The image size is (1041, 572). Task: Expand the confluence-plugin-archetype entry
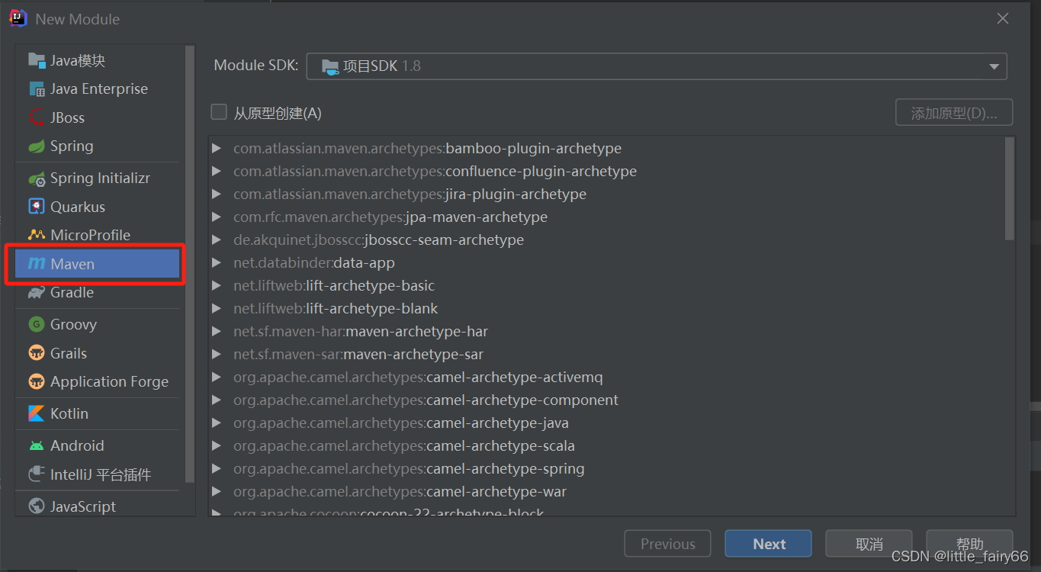pos(217,172)
